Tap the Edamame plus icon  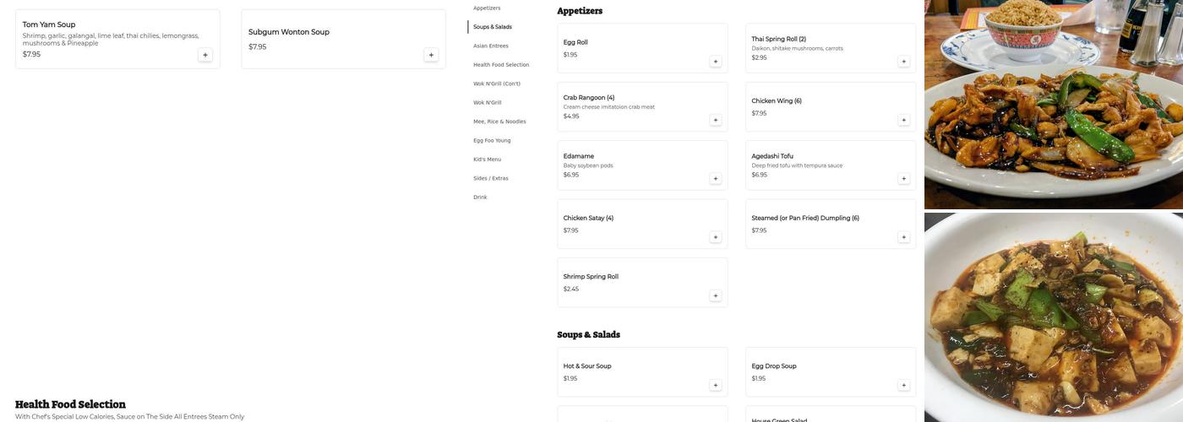click(x=715, y=179)
